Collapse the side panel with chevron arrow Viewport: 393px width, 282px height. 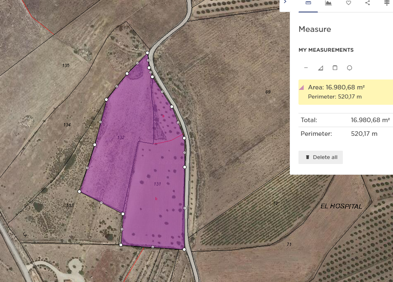285,2
